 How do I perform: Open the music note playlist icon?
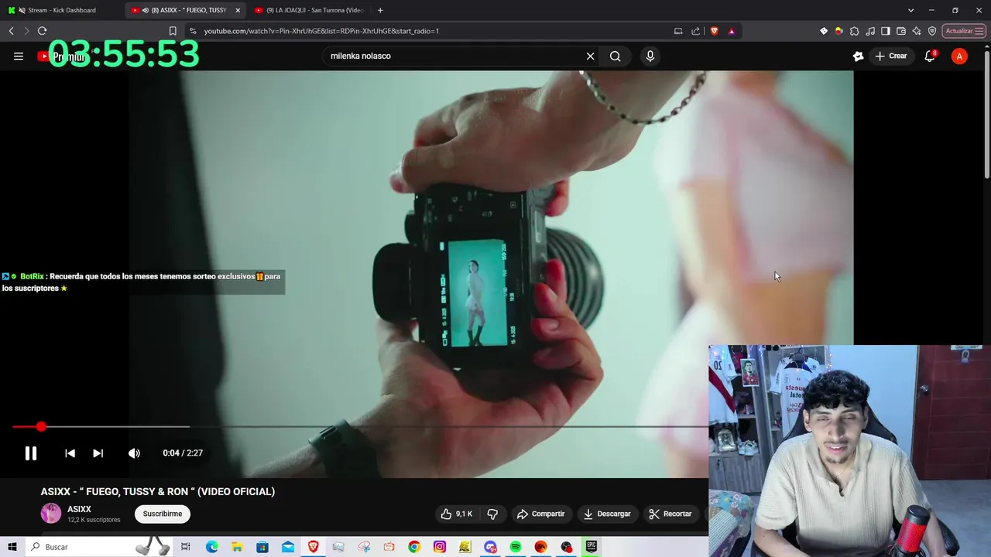(x=870, y=31)
